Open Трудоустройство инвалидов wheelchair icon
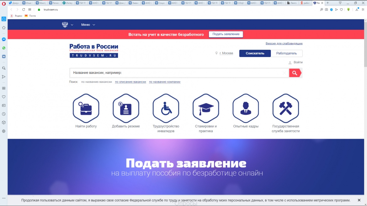Image resolution: width=367 pixels, height=206 pixels. [x=166, y=108]
